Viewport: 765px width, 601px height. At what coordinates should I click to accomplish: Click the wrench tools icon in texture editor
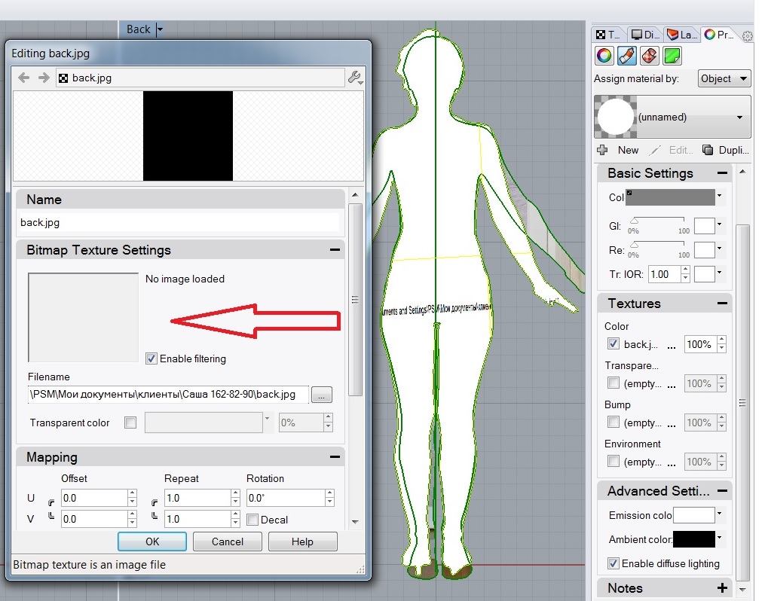pos(354,78)
